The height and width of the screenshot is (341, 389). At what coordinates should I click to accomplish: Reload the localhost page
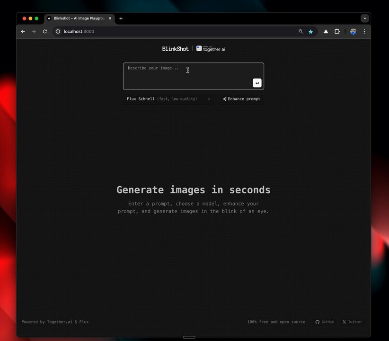coord(44,32)
